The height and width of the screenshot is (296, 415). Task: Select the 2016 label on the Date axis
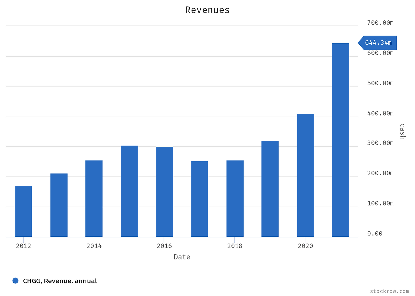tap(164, 246)
